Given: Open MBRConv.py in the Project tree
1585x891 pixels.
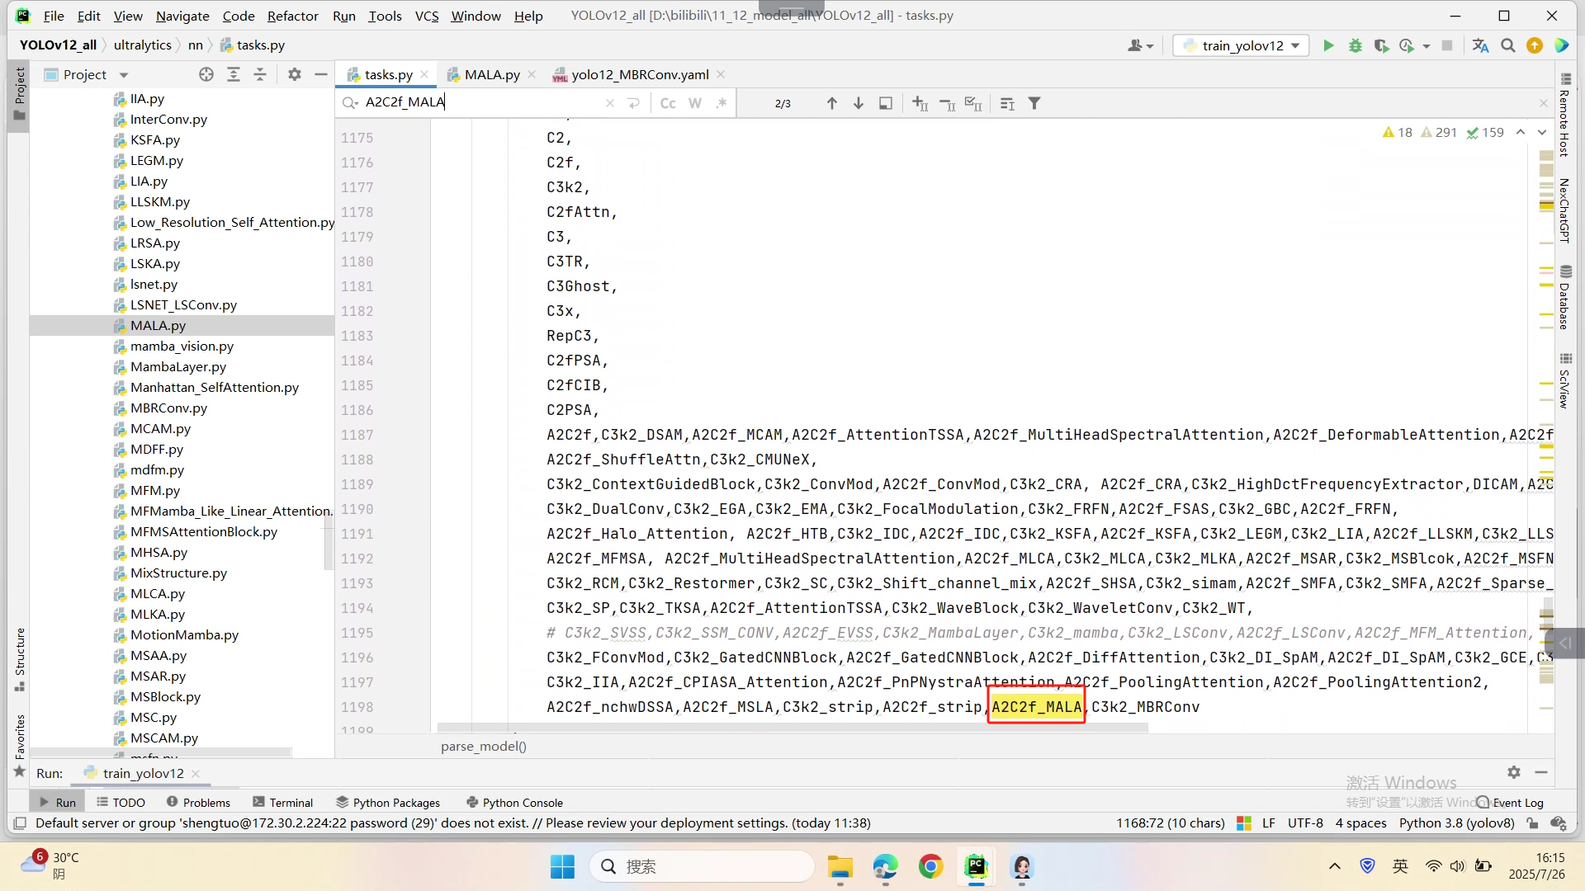Looking at the screenshot, I should coord(168,408).
